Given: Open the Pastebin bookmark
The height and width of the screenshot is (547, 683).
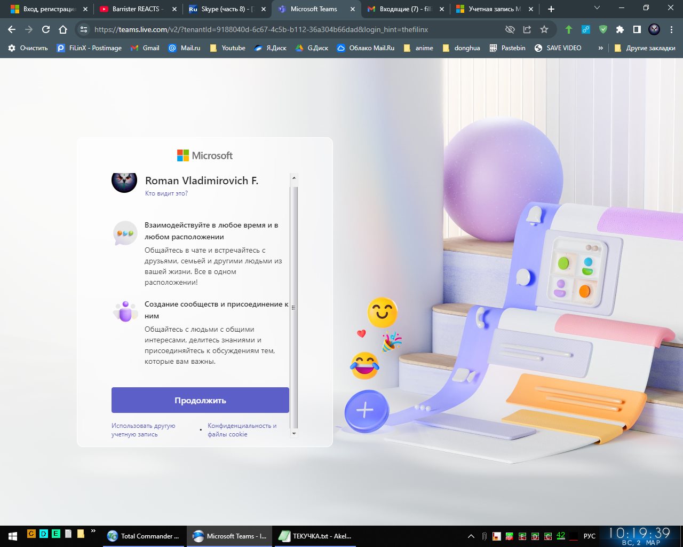Looking at the screenshot, I should (507, 48).
